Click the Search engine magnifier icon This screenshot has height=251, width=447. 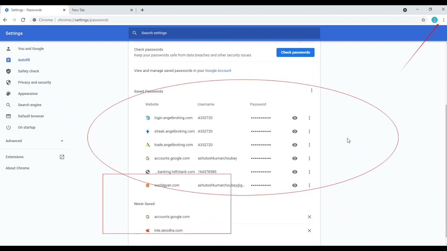coord(8,105)
